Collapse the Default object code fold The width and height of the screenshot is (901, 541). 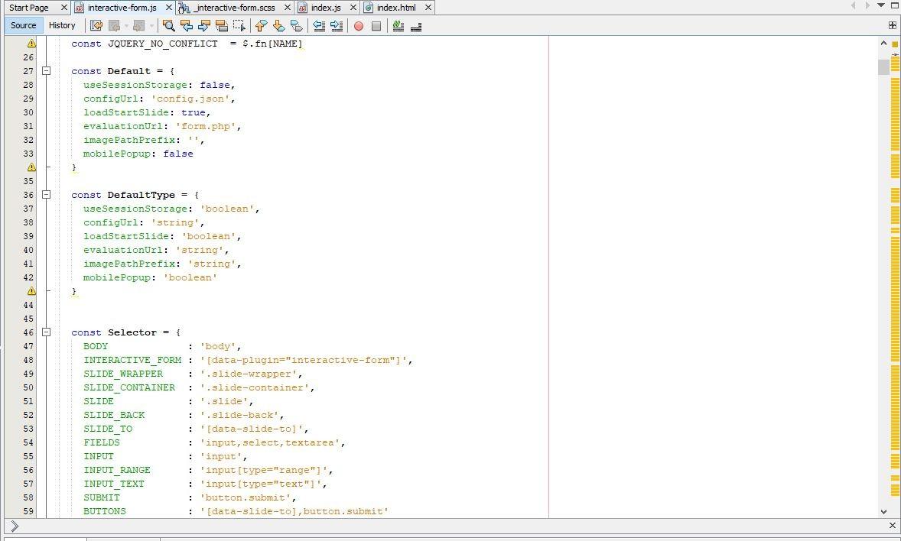tap(46, 71)
